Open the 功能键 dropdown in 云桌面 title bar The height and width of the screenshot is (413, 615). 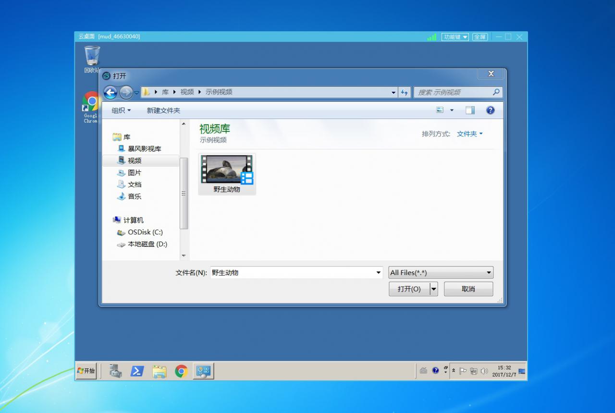point(455,37)
